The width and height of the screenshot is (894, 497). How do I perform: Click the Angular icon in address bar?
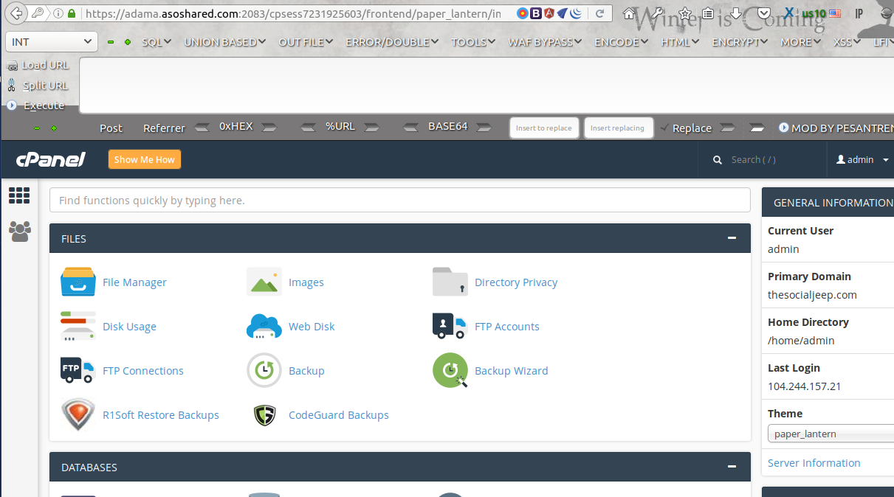[x=549, y=13]
